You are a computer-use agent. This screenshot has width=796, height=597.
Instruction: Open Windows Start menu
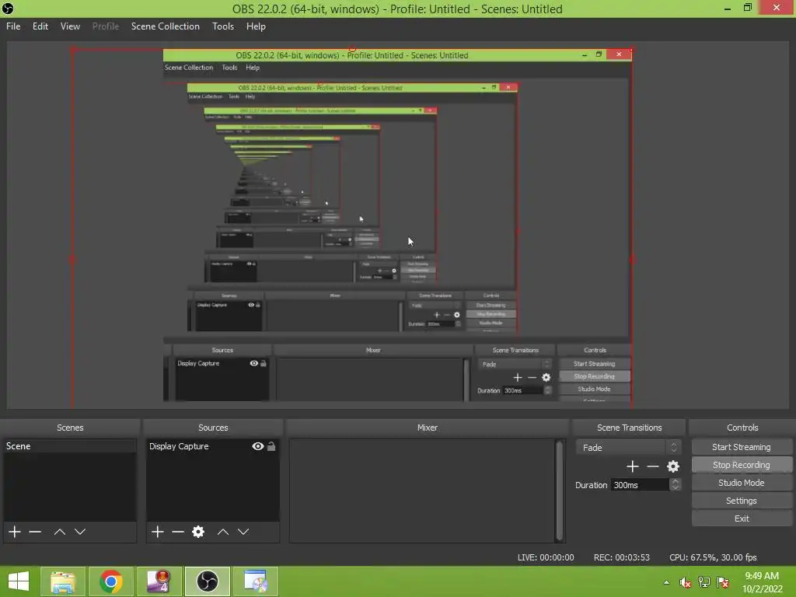click(19, 581)
